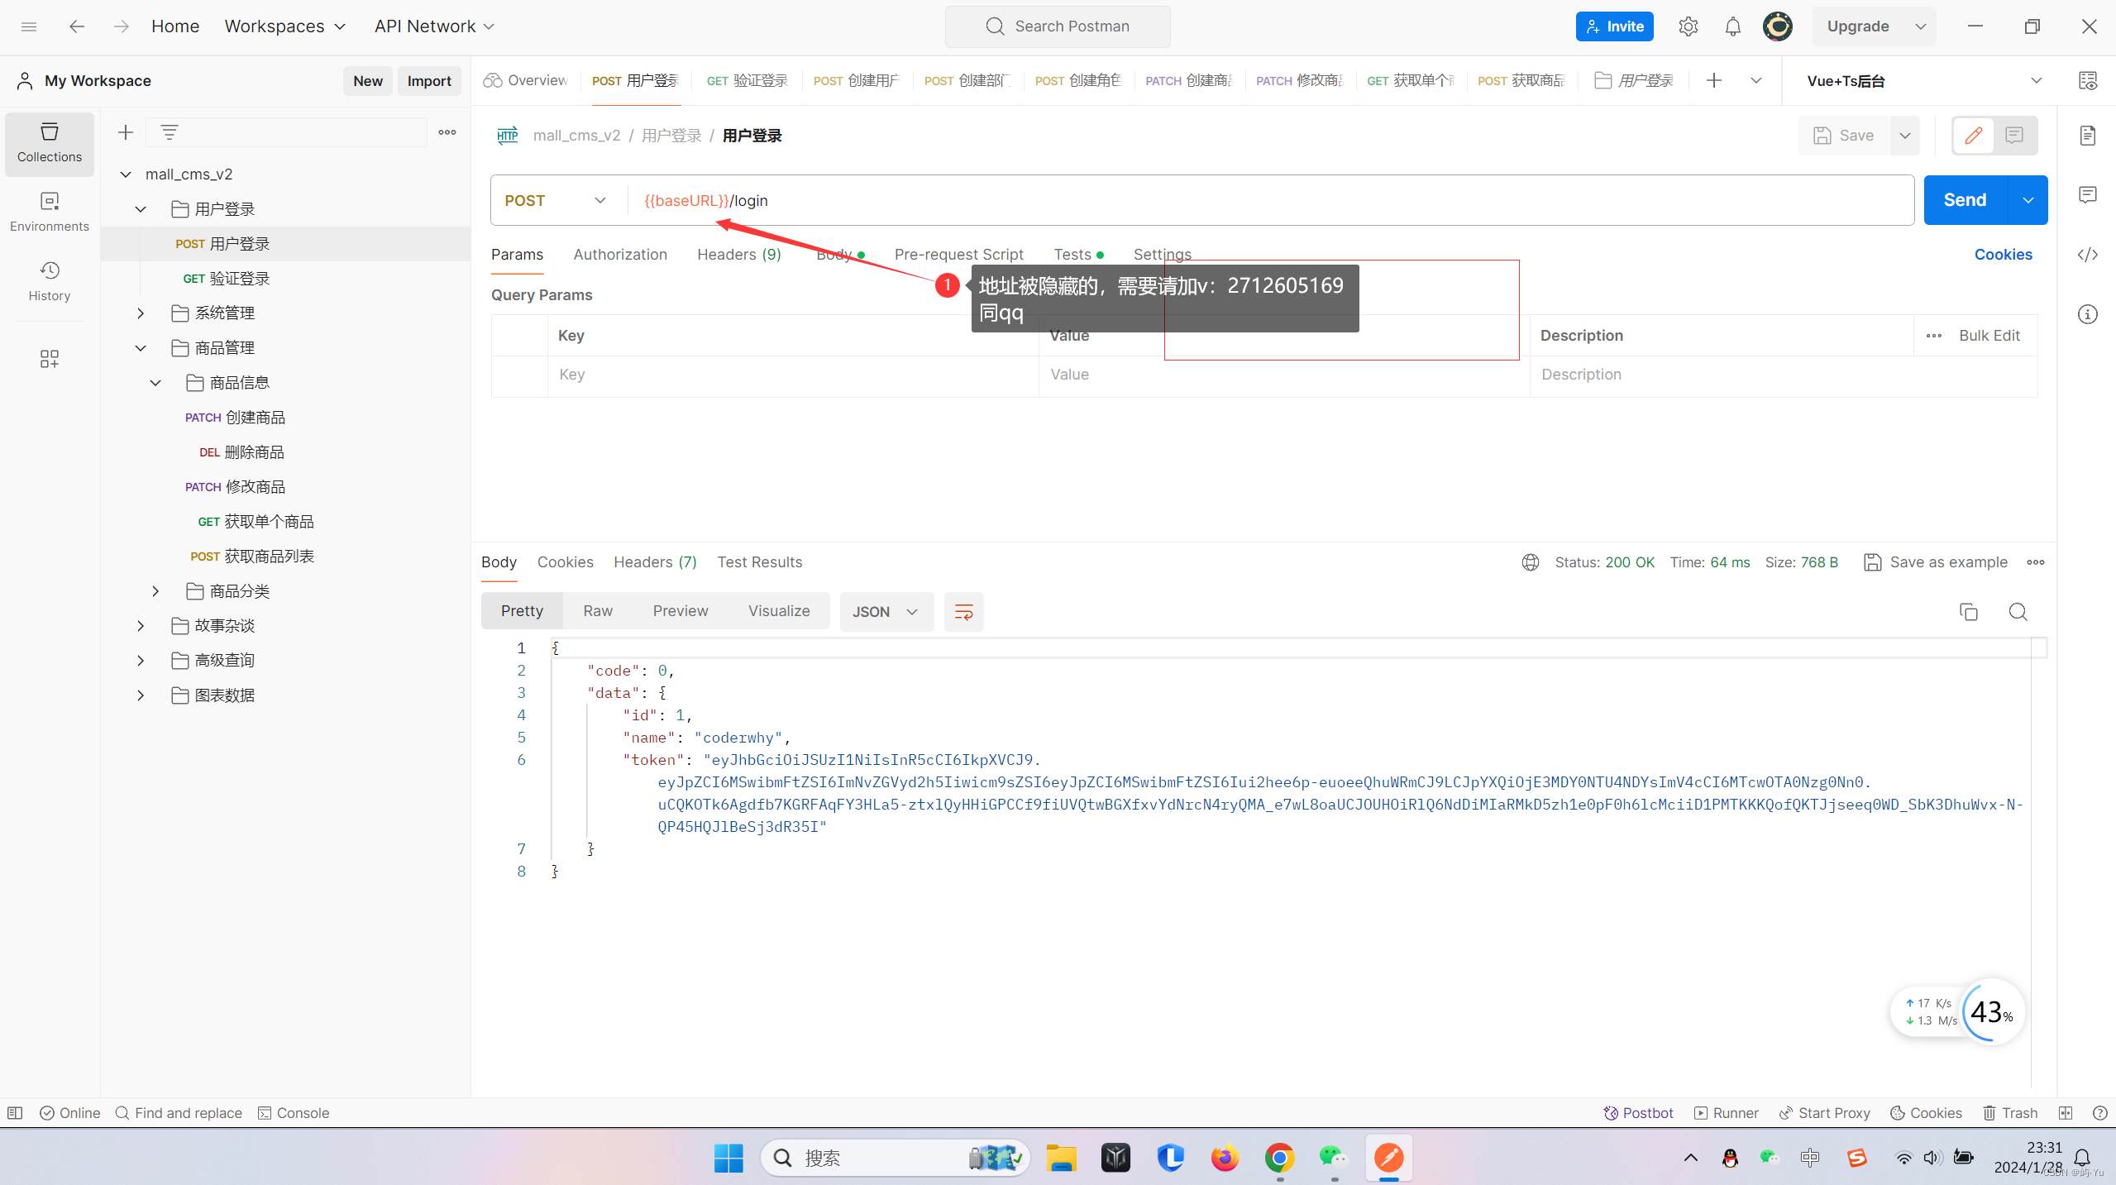Viewport: 2116px width, 1185px height.
Task: Expand the 系统管理 folder
Action: (x=141, y=313)
